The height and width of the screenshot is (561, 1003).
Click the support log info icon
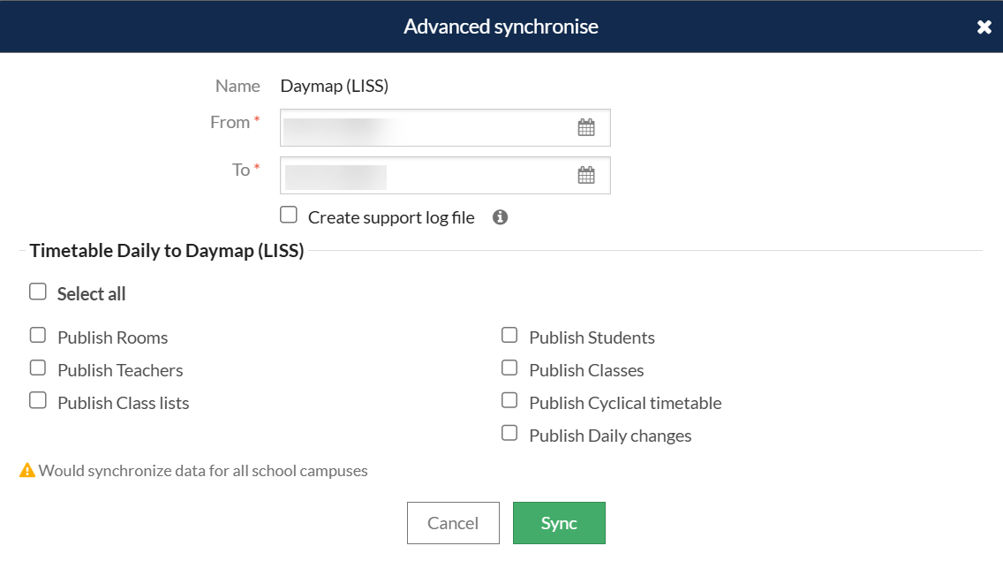coord(500,217)
